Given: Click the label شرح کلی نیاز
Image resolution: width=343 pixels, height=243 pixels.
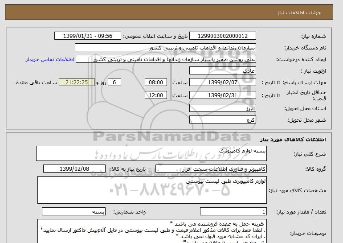Looking at the screenshot, I should 310,154.
